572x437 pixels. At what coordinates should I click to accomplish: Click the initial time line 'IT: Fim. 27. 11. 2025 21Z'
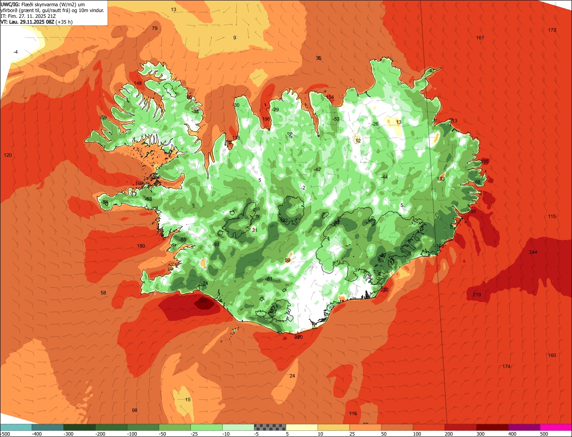[x=28, y=16]
